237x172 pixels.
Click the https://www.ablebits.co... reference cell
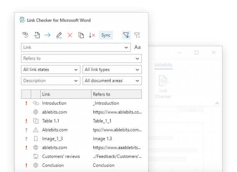[117, 112]
